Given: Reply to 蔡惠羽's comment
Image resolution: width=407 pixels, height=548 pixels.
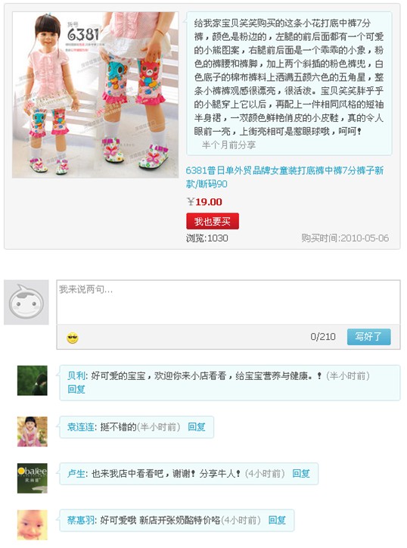Looking at the screenshot, I should point(277,520).
